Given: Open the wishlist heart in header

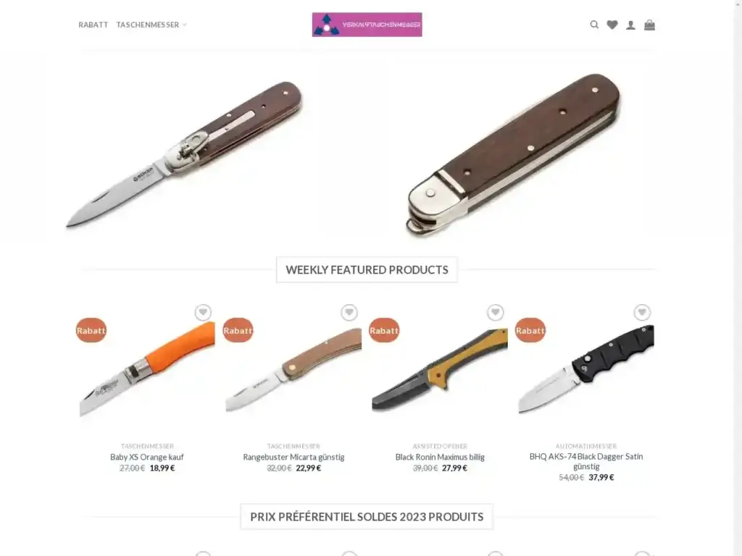Looking at the screenshot, I should click(x=612, y=25).
